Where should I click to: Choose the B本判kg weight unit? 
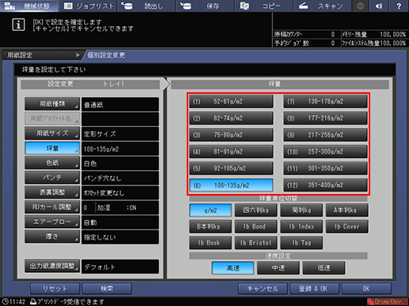(x=210, y=226)
